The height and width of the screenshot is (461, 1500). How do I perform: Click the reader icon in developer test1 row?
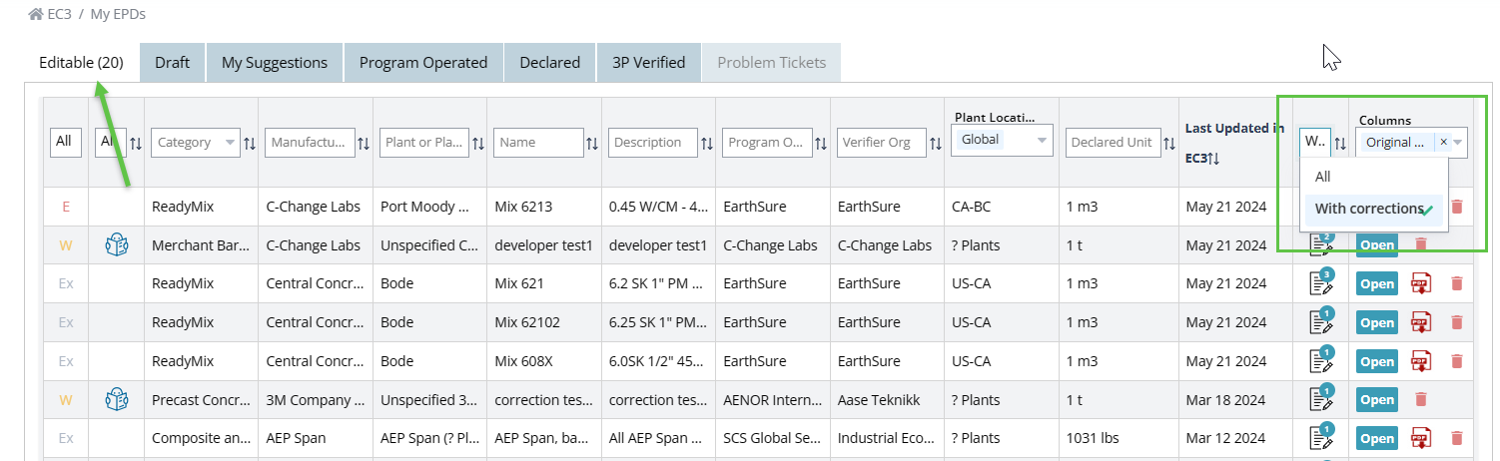pos(117,245)
